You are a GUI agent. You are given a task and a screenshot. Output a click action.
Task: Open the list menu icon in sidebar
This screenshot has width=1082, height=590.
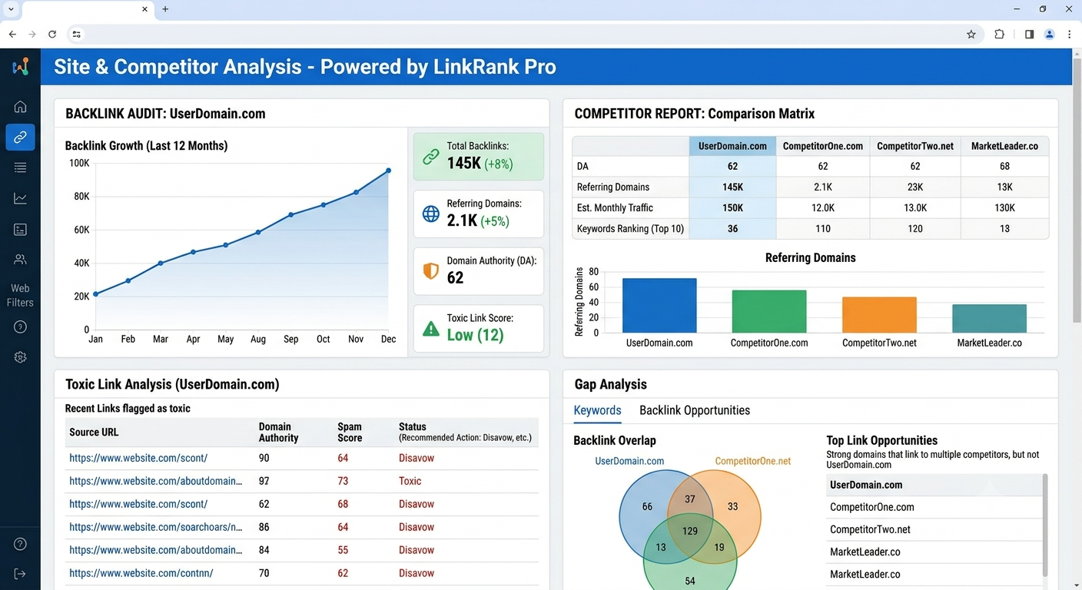[20, 167]
